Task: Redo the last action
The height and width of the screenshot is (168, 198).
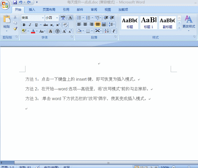Action: tap(29, 2)
